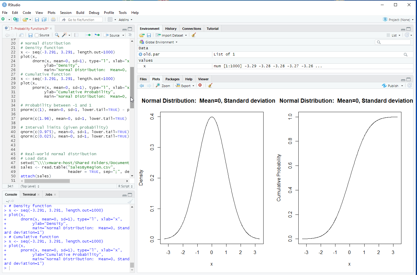Click the Source button in editor toolbar
This screenshot has height=275, width=417.
point(112,35)
